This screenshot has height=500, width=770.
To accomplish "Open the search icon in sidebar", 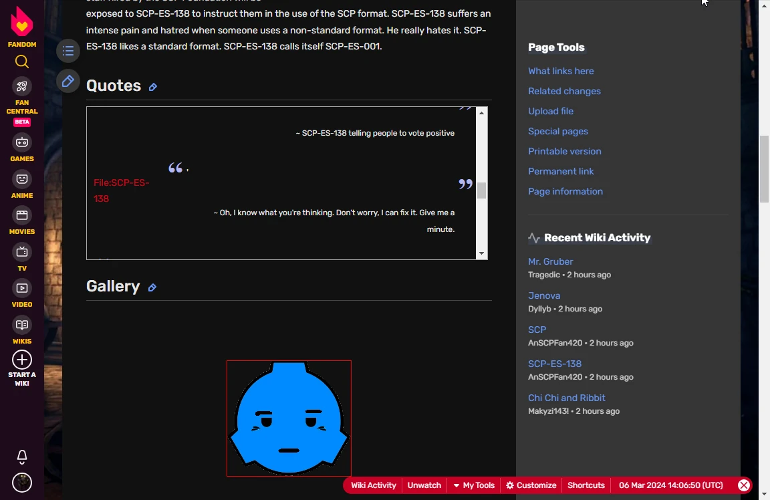I will 22,61.
